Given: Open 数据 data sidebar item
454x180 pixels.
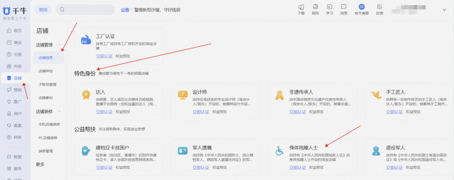Looking at the screenshot, I should click(x=15, y=157).
